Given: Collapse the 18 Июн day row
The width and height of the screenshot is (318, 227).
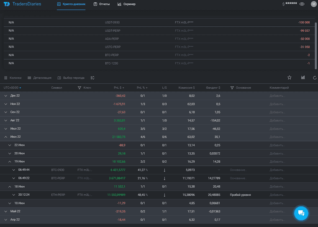Looking at the screenshot, I should tap(10, 187).
